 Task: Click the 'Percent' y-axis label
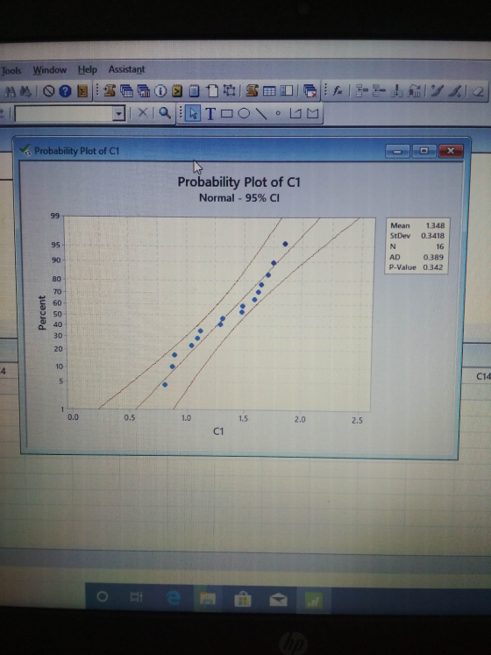tap(42, 312)
